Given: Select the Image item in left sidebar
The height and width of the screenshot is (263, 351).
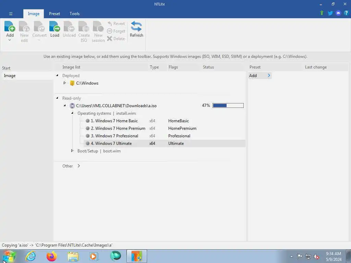Looking at the screenshot, I should click(x=27, y=76).
